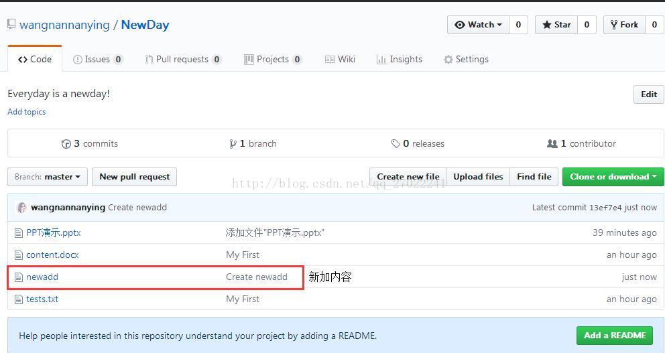Star the NewDay repository
Screen dimensions: 665x353
pyautogui.click(x=556, y=25)
